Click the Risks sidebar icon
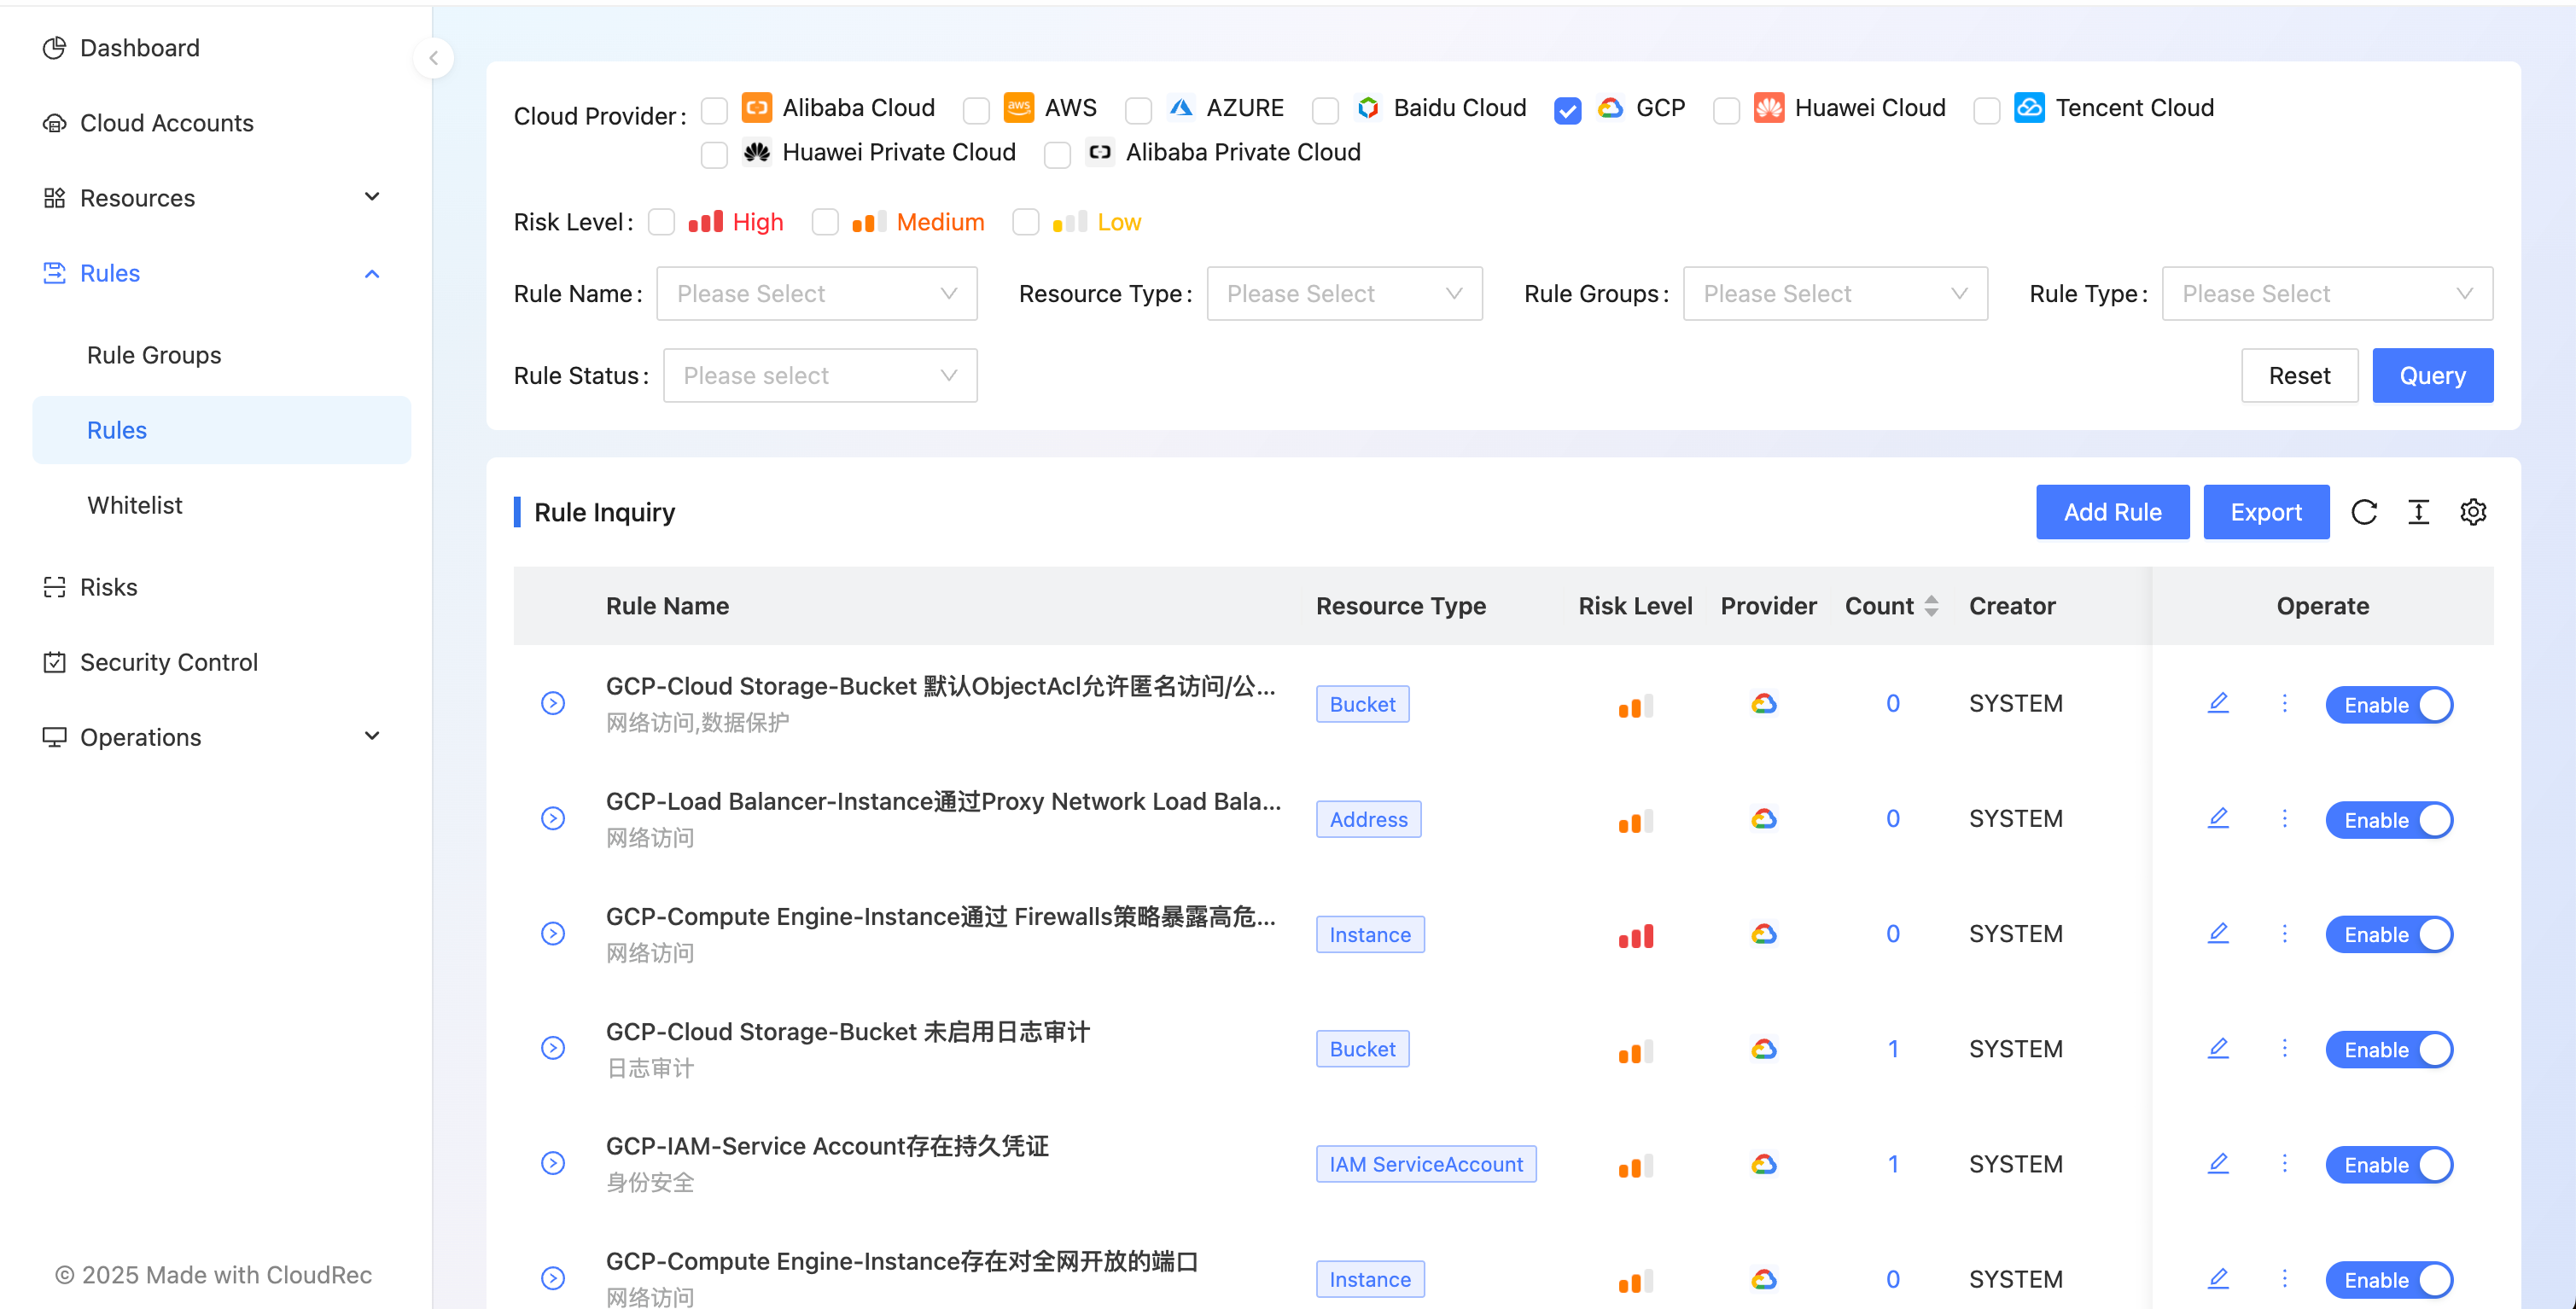The height and width of the screenshot is (1309, 2576). (x=54, y=587)
